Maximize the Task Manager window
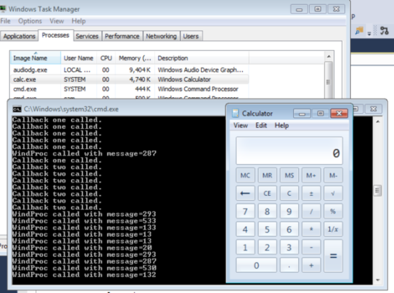 click(318, 9)
